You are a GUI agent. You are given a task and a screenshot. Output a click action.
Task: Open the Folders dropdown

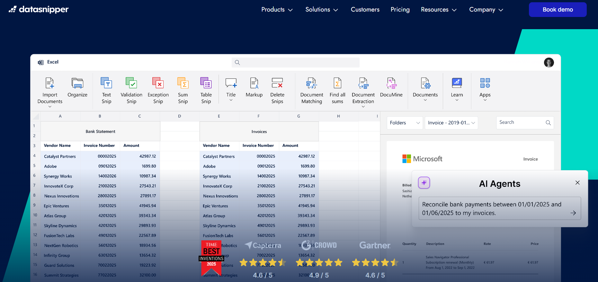pyautogui.click(x=405, y=123)
